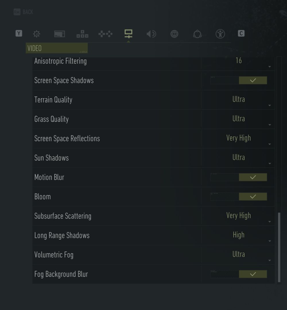Disable the Motion Blur toggle
The width and height of the screenshot is (287, 310).
[x=238, y=177]
